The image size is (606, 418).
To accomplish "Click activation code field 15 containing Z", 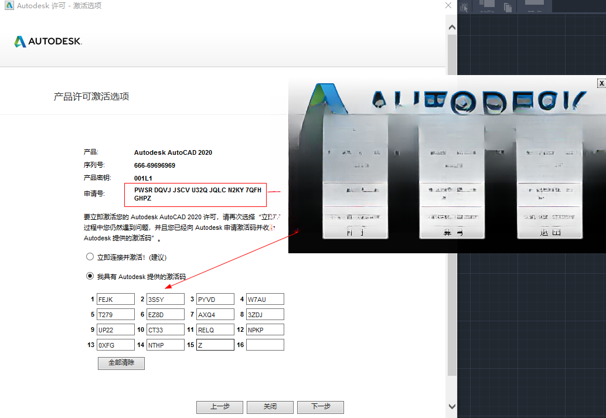I will [215, 345].
